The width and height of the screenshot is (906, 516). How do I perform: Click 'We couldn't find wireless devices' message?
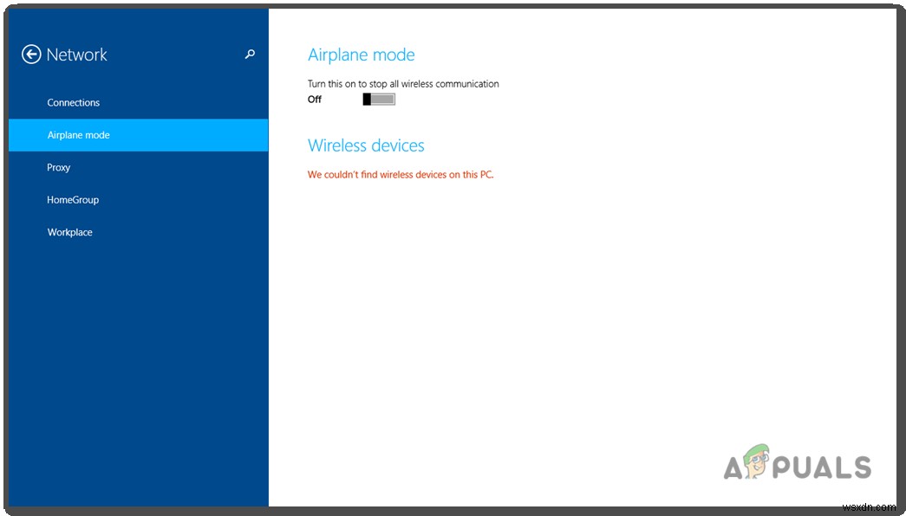pos(401,174)
